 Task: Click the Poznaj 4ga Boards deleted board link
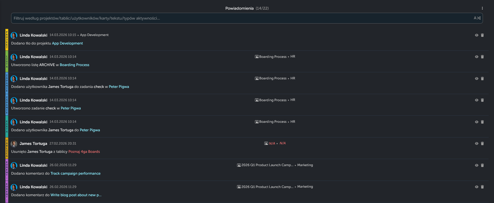(84, 152)
